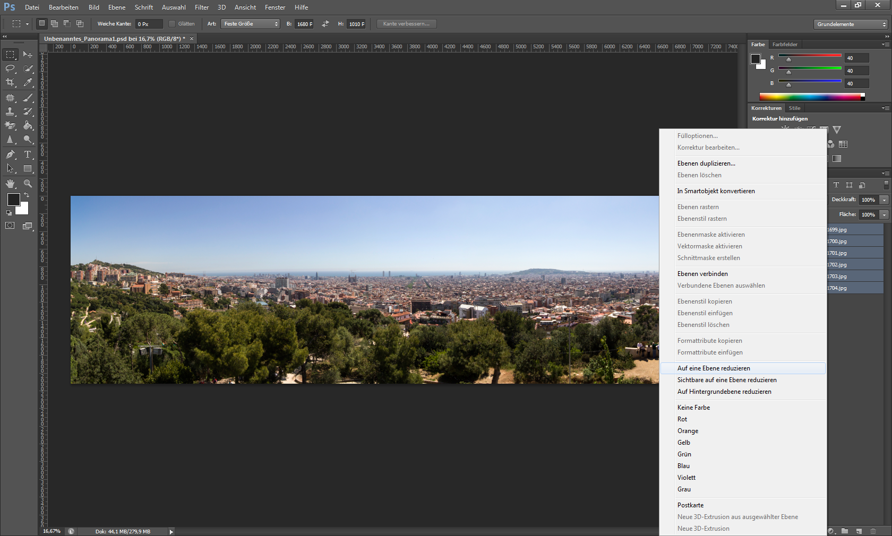Swap width and height values icon
Viewport: 892px width, 536px height.
(x=325, y=24)
